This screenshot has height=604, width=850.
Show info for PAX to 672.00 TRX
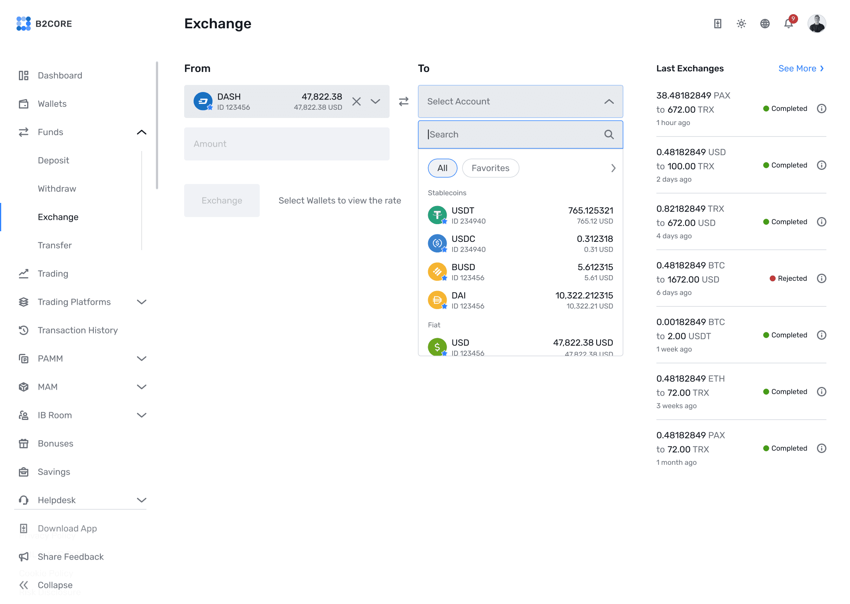click(822, 109)
